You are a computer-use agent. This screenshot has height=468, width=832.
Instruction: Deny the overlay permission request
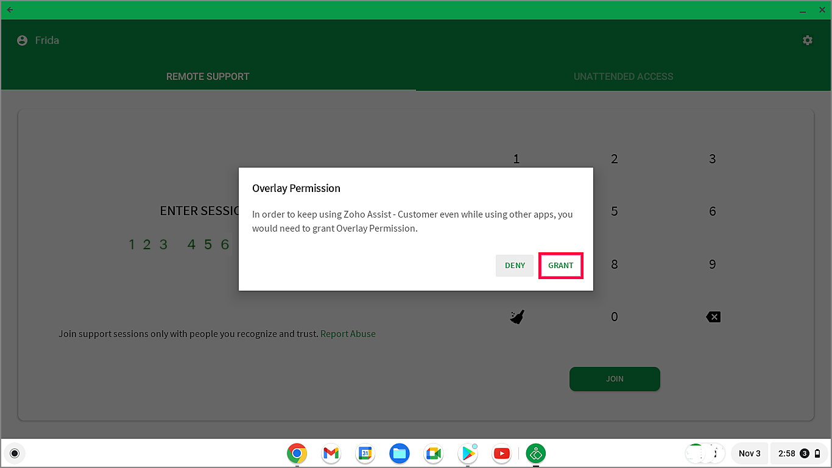(515, 265)
